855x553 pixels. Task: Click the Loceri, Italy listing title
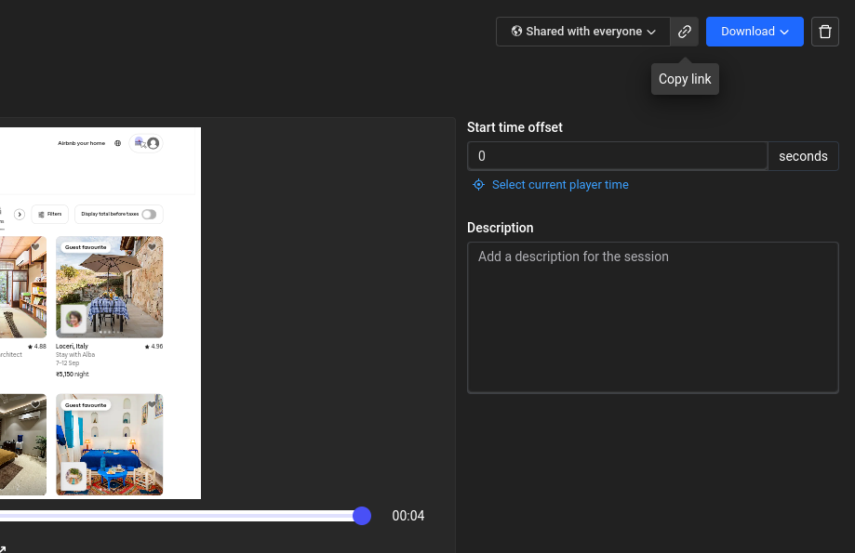click(72, 346)
